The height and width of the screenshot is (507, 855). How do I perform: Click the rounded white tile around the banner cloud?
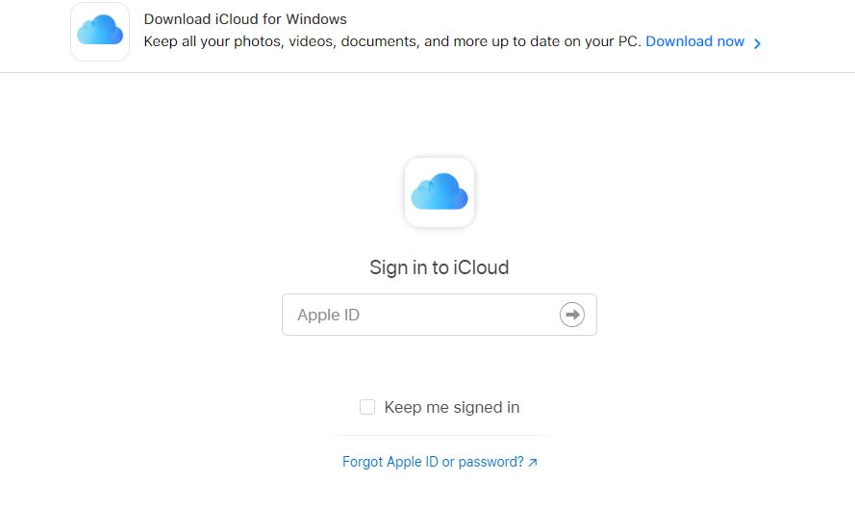(100, 32)
